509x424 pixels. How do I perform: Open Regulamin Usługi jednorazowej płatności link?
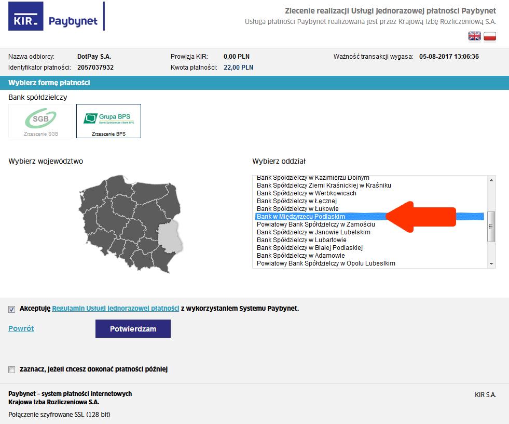click(116, 308)
